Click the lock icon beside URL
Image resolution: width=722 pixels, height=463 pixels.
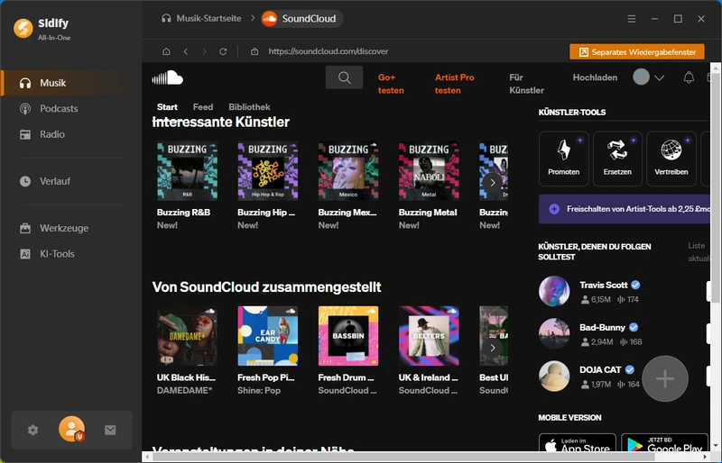point(255,51)
